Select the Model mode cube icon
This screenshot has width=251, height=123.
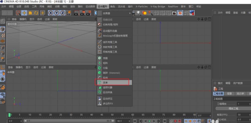click(x=3, y=29)
